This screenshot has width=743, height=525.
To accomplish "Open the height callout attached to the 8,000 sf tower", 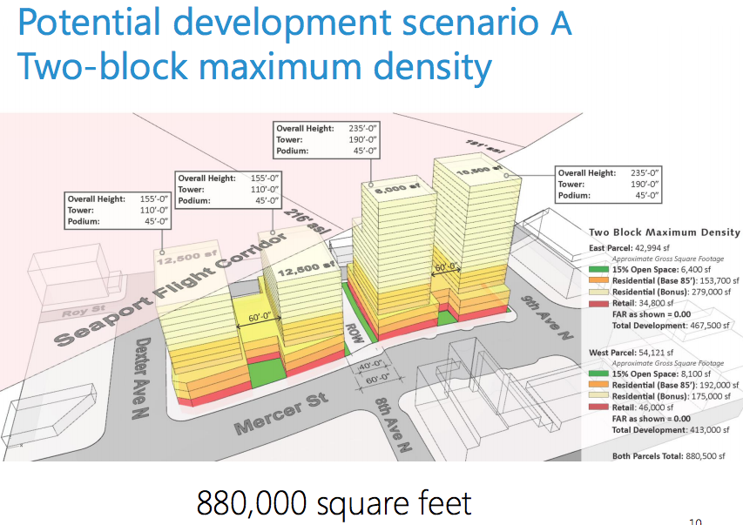I will 327,140.
